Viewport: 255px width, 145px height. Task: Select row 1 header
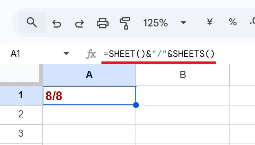tap(21, 95)
